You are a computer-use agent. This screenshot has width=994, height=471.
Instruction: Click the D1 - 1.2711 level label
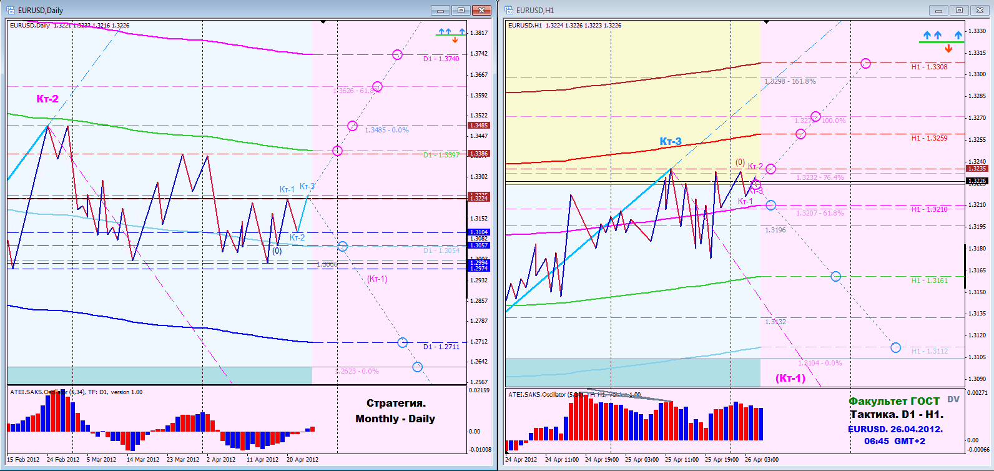441,347
